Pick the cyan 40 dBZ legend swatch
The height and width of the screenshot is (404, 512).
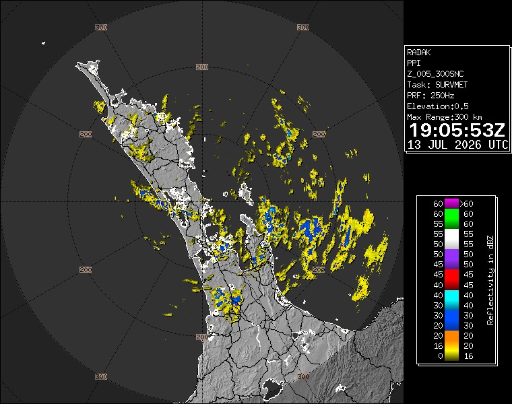pyautogui.click(x=451, y=300)
